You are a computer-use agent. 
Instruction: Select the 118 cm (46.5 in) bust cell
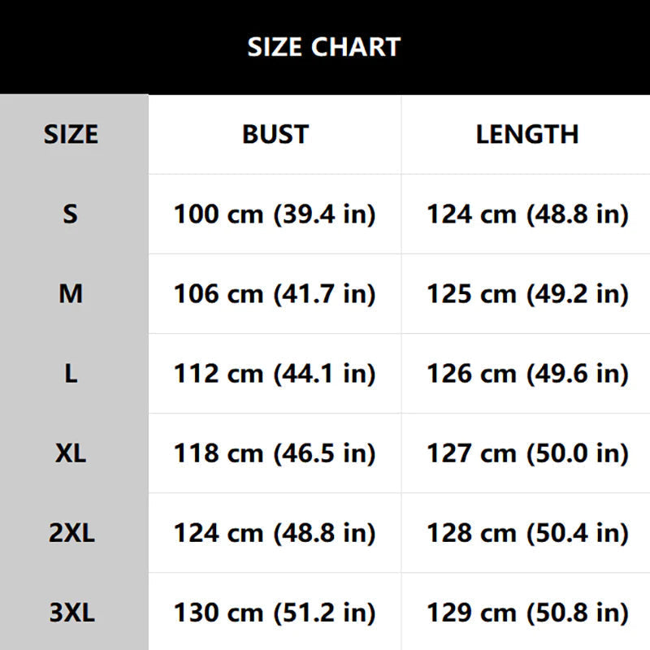coord(275,453)
